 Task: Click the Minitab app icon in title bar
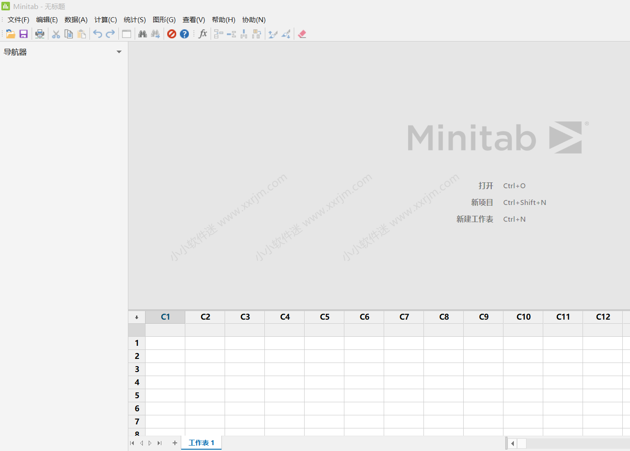coord(5,6)
